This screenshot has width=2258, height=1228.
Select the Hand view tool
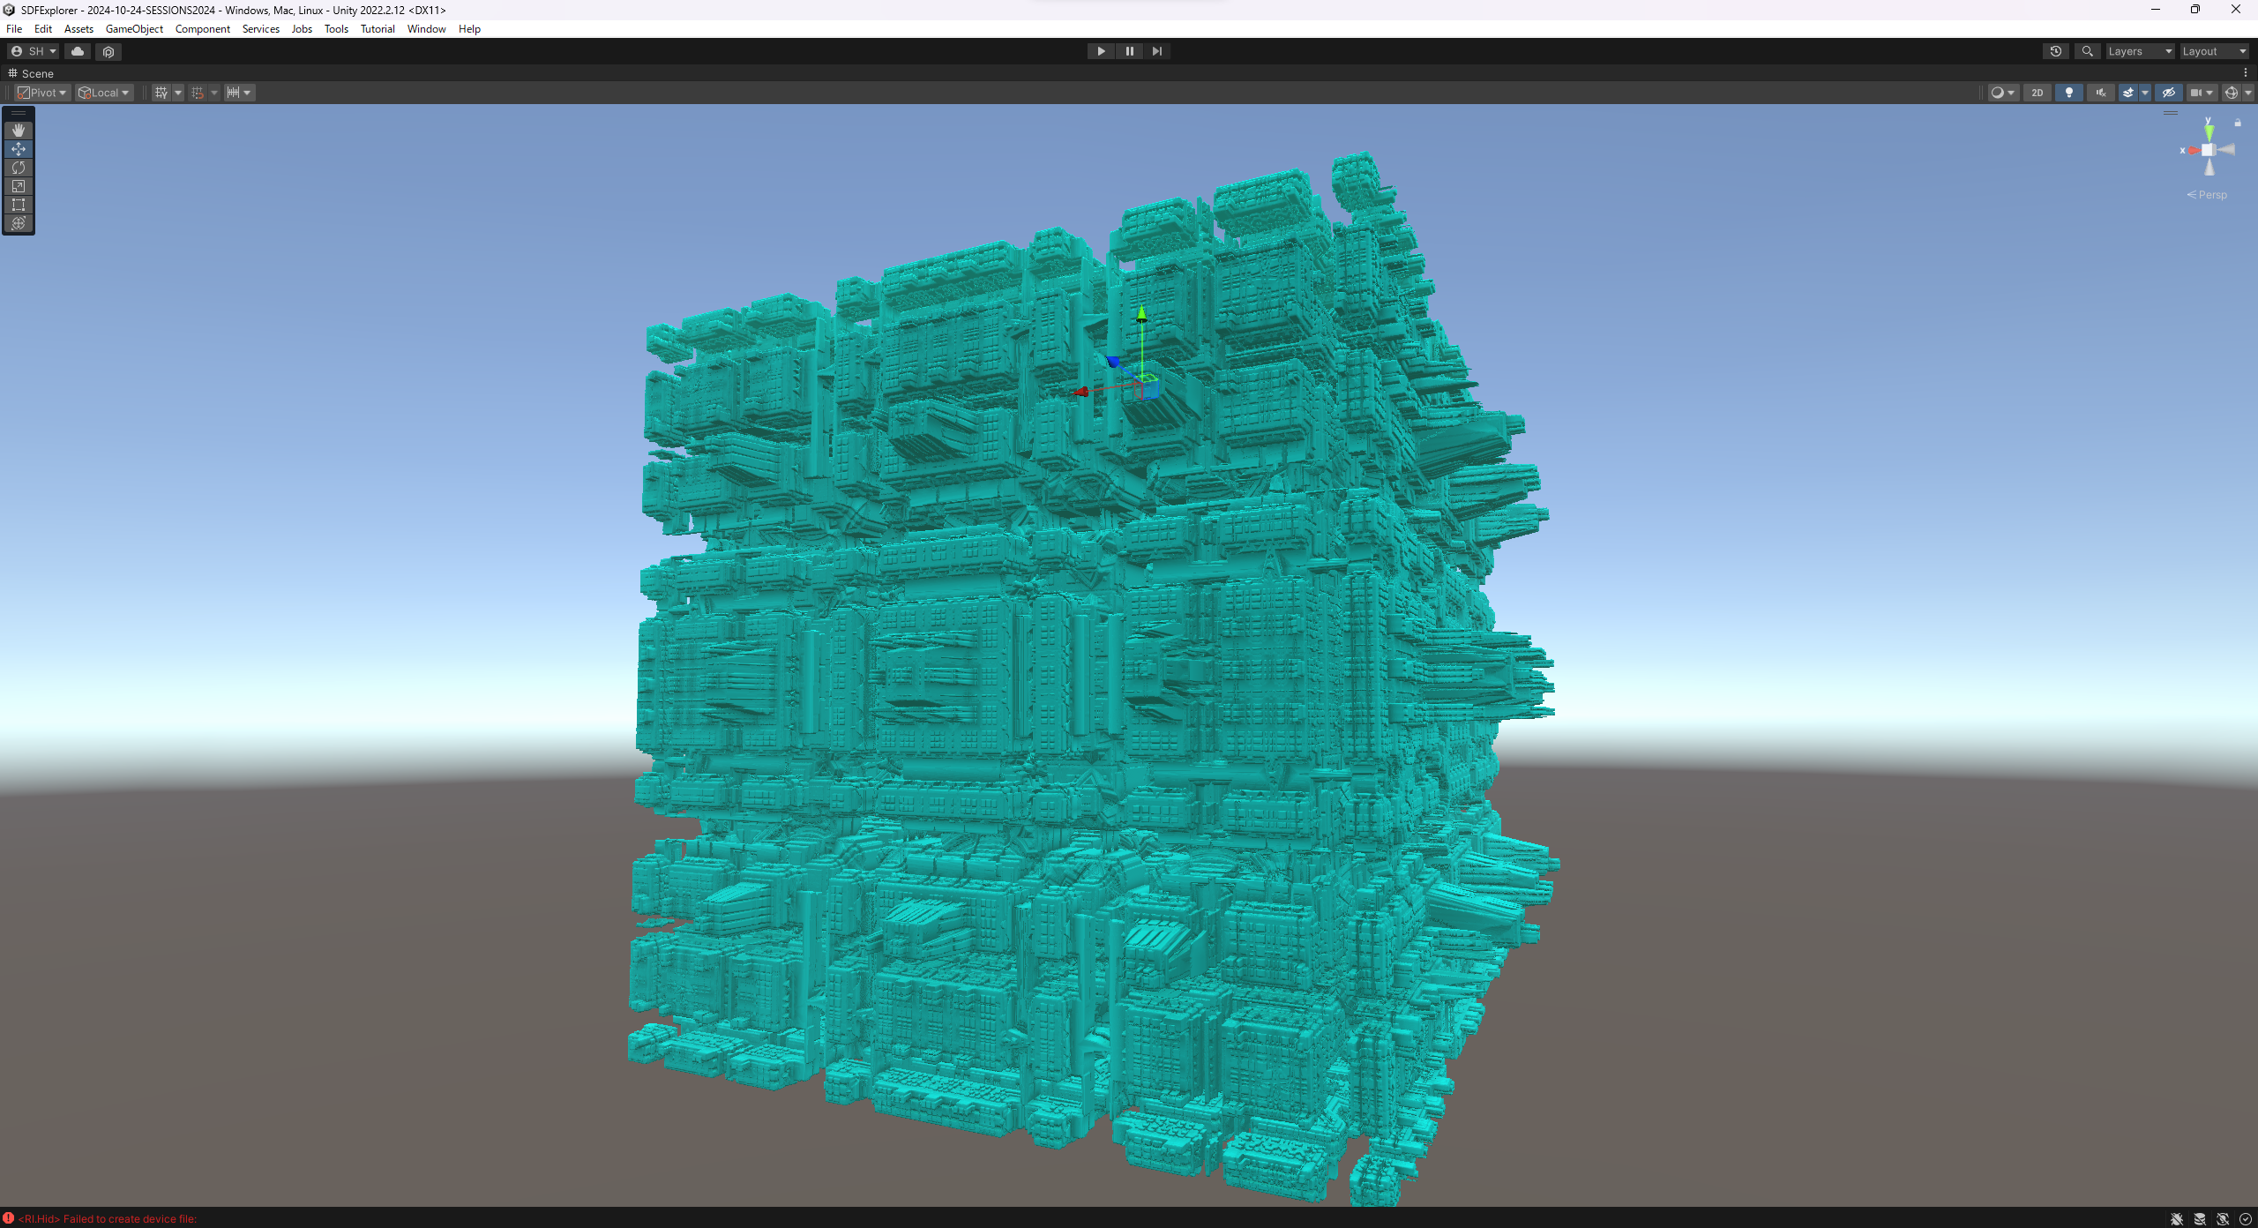[x=19, y=131]
